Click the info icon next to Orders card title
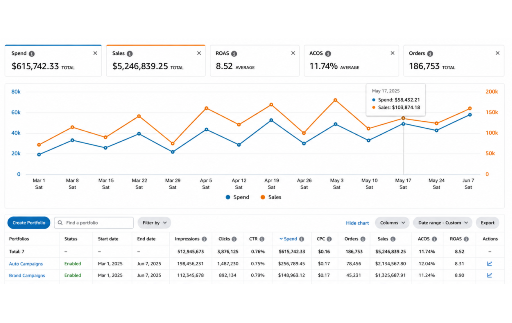The height and width of the screenshot is (323, 512). click(x=430, y=54)
